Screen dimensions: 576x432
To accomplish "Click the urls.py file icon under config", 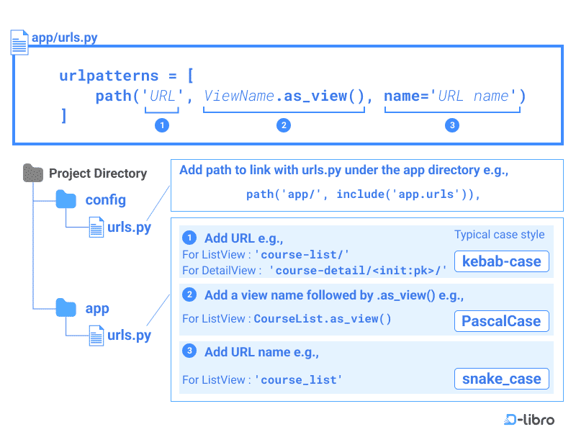I will click(x=96, y=226).
